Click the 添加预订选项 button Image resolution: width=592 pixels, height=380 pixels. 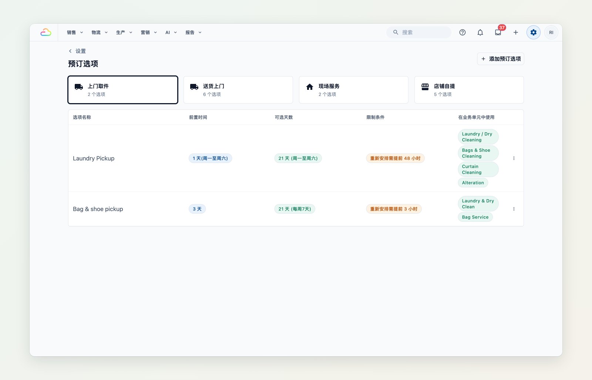pos(501,59)
